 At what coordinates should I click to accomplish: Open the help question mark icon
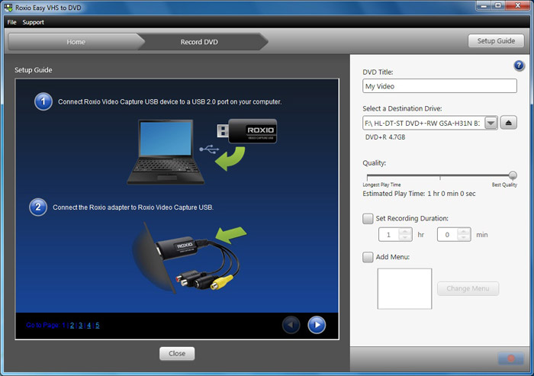[519, 66]
